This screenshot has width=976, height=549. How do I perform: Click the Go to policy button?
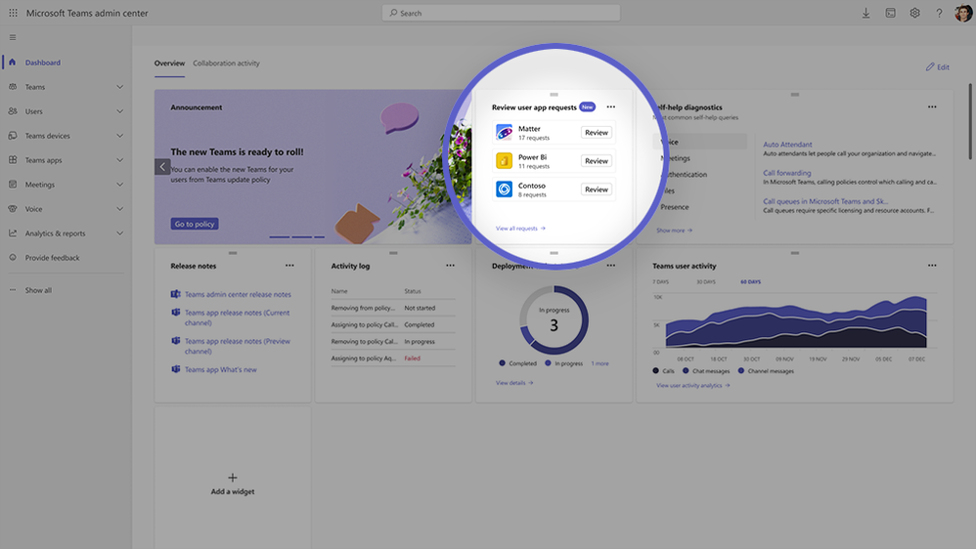point(195,224)
